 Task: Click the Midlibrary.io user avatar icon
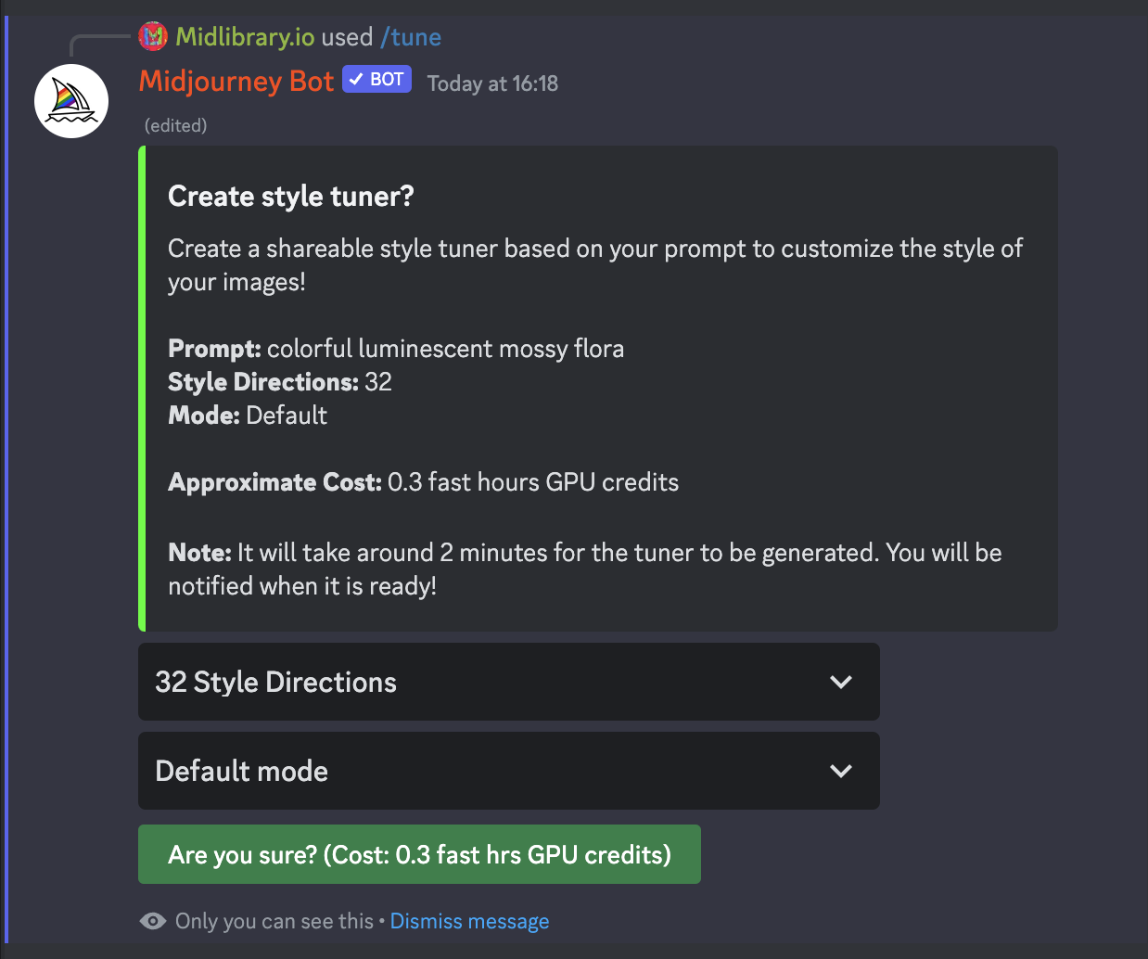153,37
